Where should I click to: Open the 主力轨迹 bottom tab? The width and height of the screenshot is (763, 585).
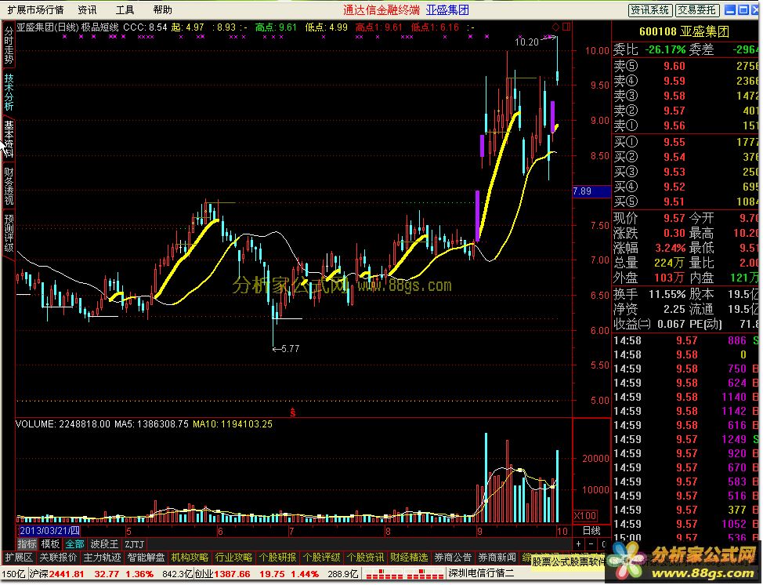click(x=102, y=558)
